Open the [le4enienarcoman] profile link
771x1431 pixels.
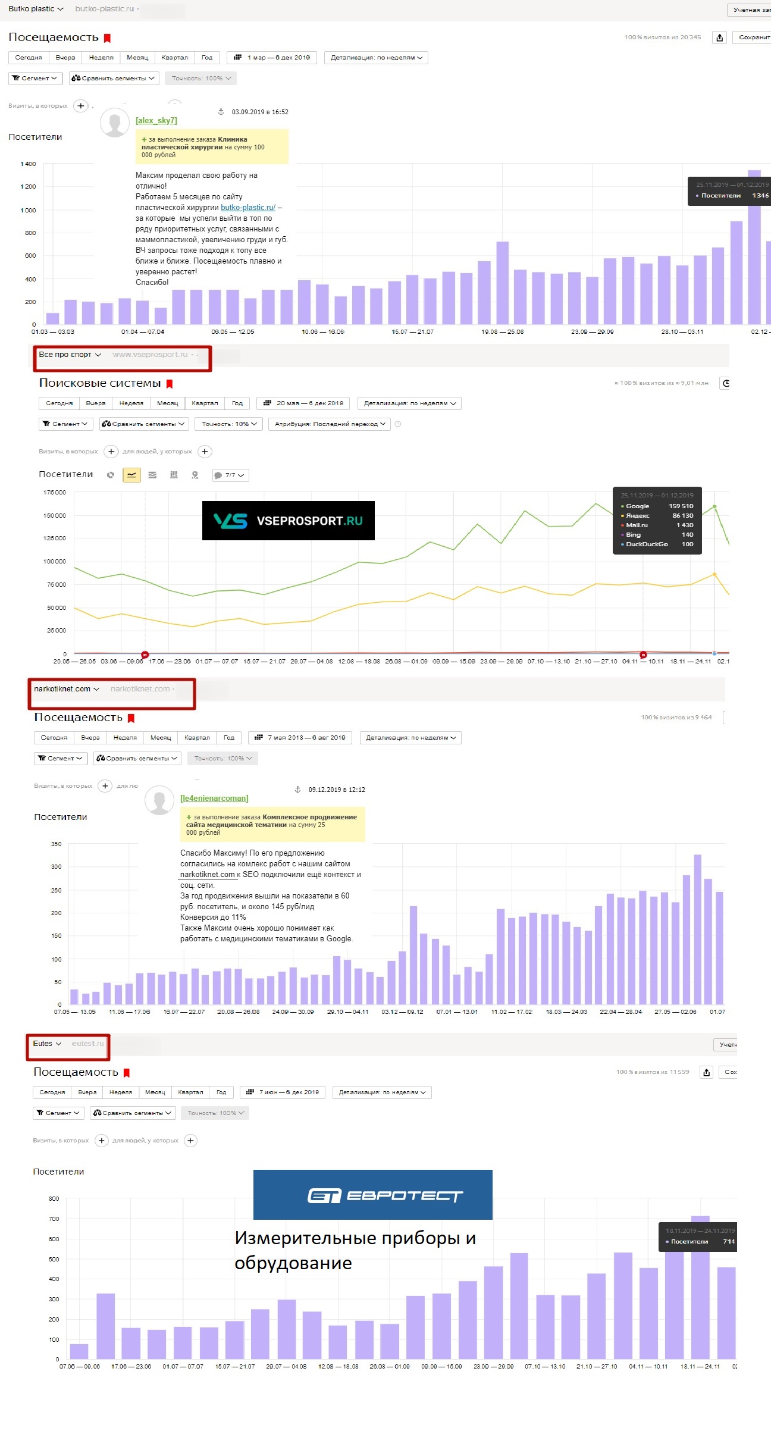pyautogui.click(x=214, y=799)
